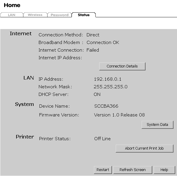
Task: Open System Data
Action: (157, 125)
